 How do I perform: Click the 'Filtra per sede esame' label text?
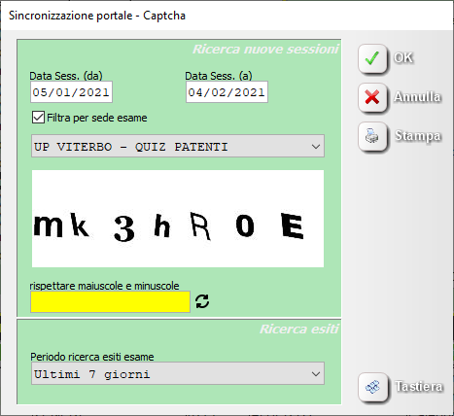97,118
